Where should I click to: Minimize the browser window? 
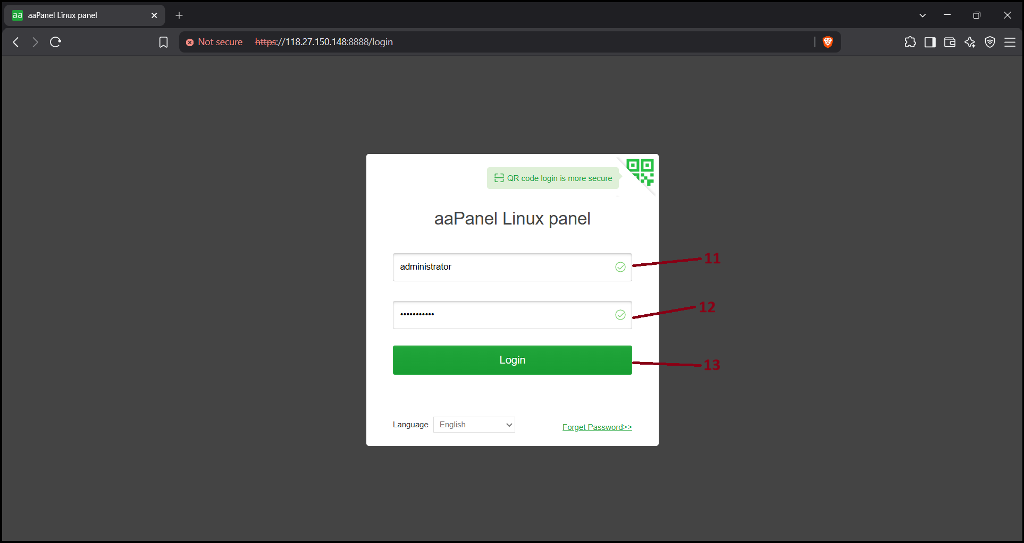point(947,15)
